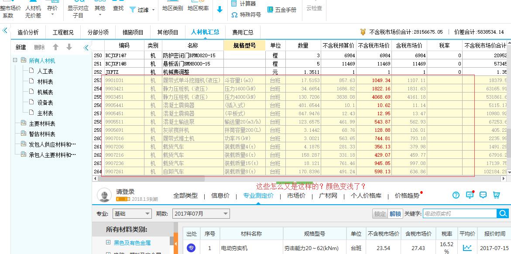Select the 价格趋势 tab

tap(408, 196)
